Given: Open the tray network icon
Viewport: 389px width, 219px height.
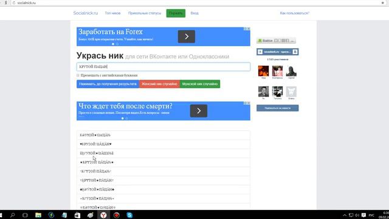Looking at the screenshot, I should tap(351, 215).
